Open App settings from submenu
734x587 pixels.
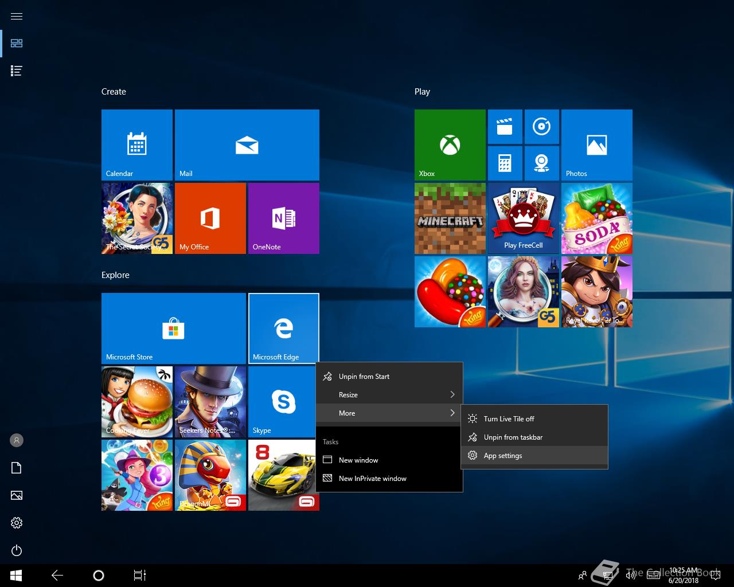point(534,456)
